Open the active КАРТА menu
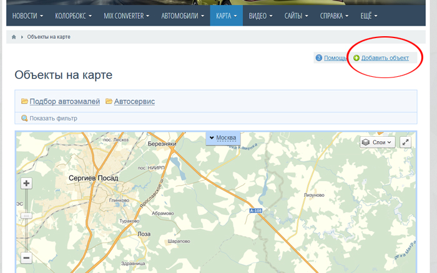This screenshot has width=437, height=273. tap(226, 16)
